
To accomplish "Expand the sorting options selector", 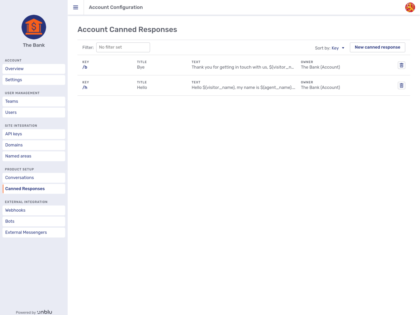I will (x=337, y=48).
